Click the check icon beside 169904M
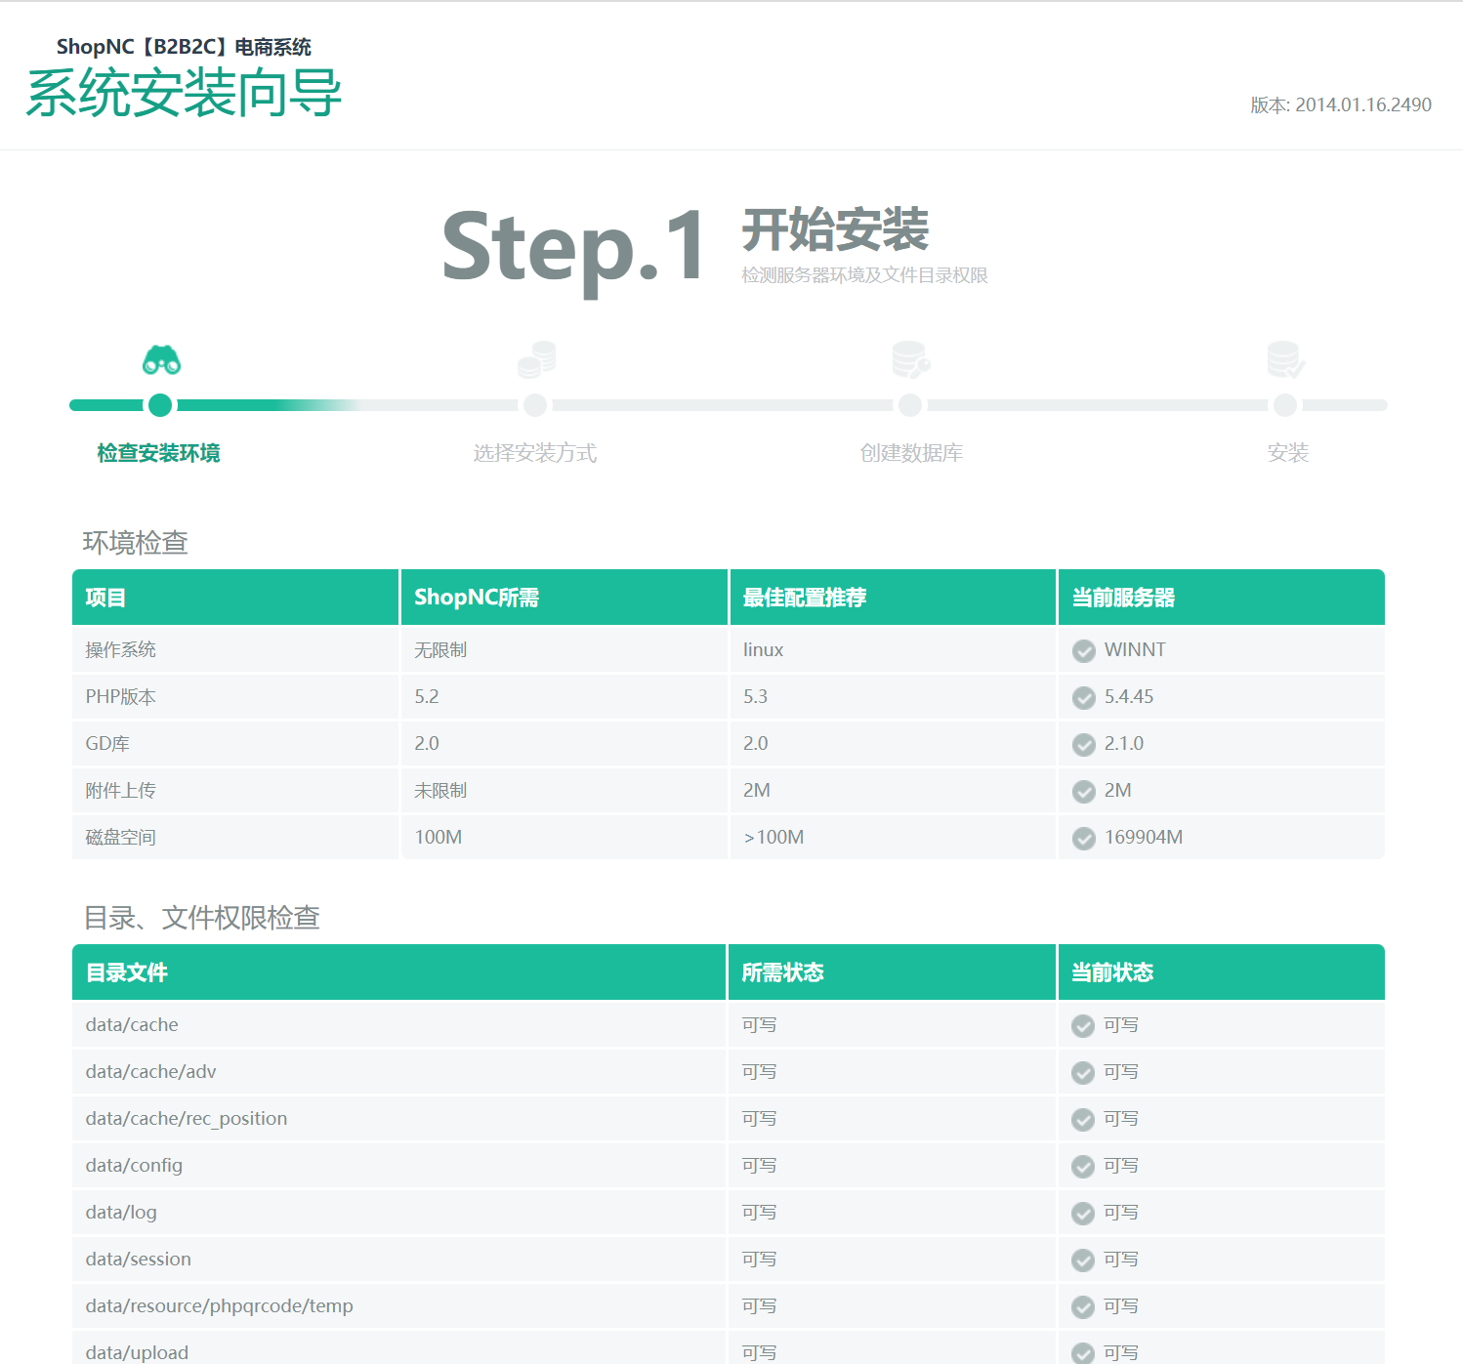1463x1364 pixels. click(x=1084, y=839)
